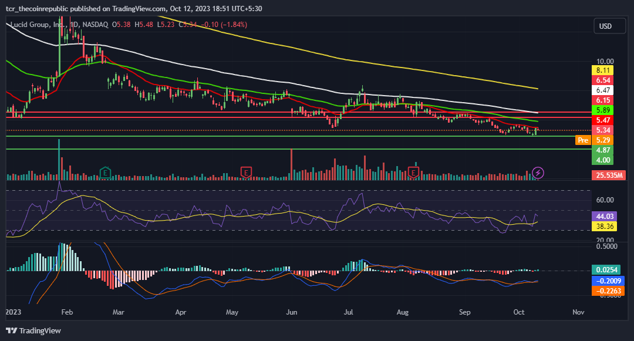Click the NASDAQ exchange label
Image resolution: width=634 pixels, height=341 pixels.
click(x=96, y=25)
